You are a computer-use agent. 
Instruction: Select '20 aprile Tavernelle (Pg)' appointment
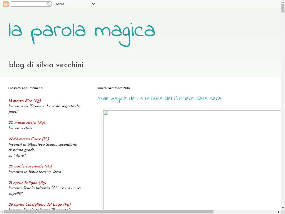(30, 166)
